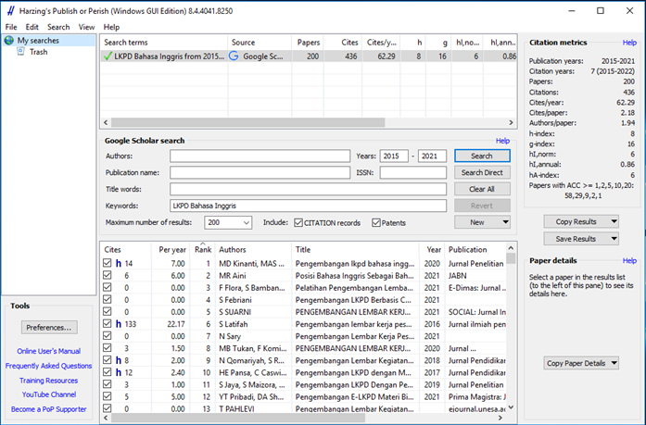Click the results list vertical scrollbar down arrow

pos(511,407)
